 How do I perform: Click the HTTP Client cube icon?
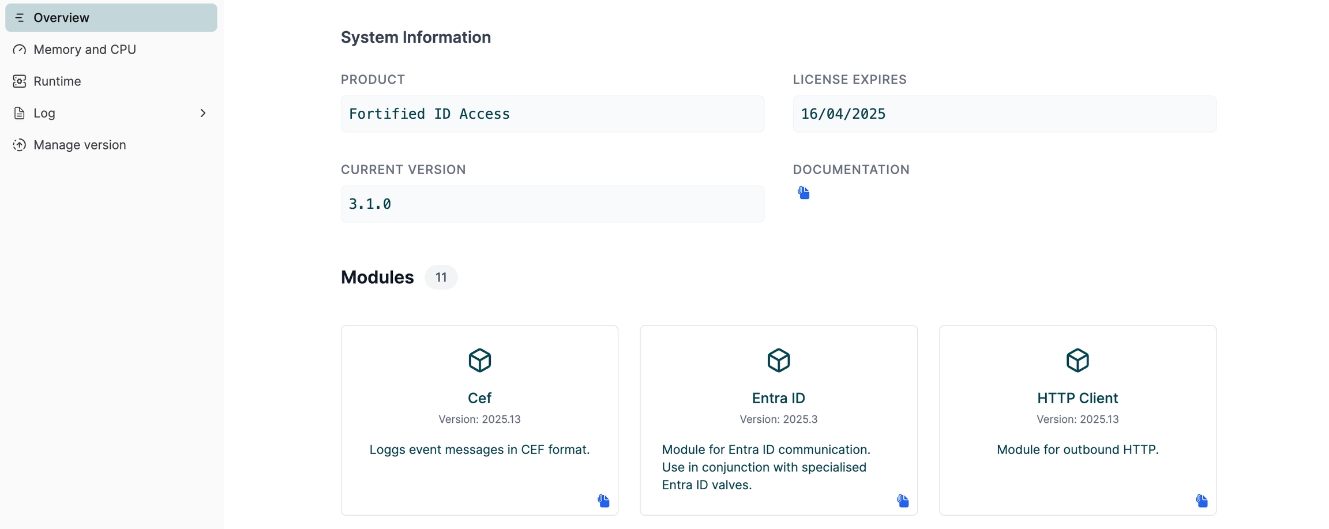(x=1077, y=361)
